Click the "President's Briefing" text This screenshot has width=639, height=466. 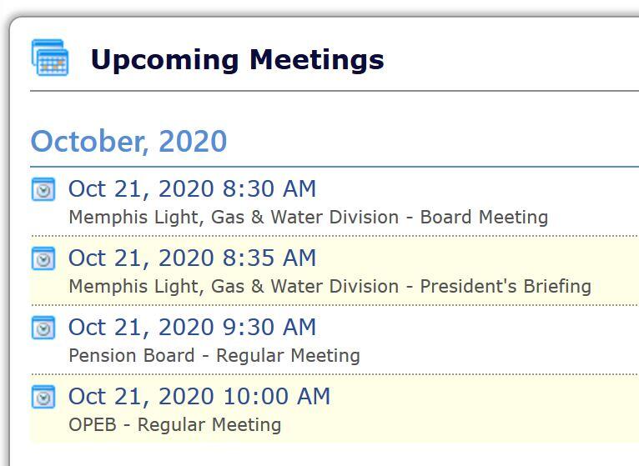pyautogui.click(x=506, y=287)
